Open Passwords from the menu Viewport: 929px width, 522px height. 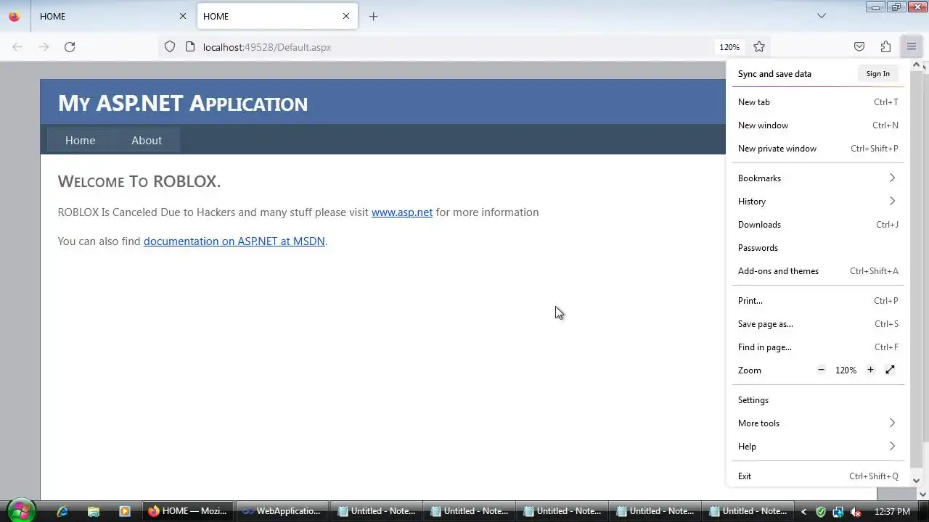[818, 248]
